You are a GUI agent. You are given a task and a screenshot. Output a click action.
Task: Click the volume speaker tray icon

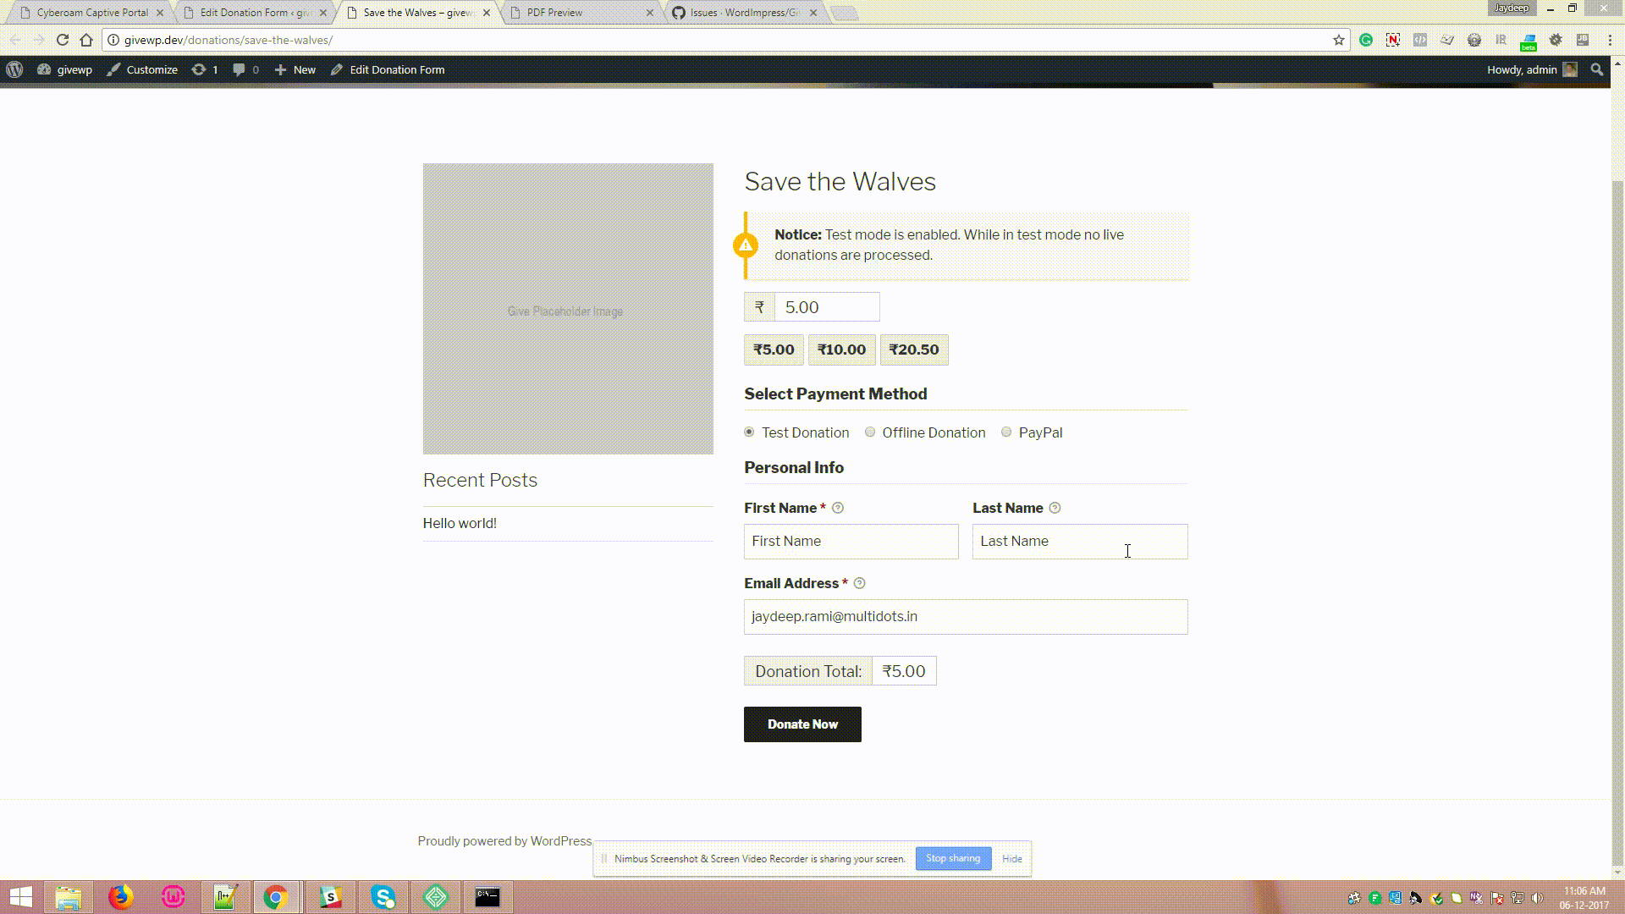[x=1537, y=898]
